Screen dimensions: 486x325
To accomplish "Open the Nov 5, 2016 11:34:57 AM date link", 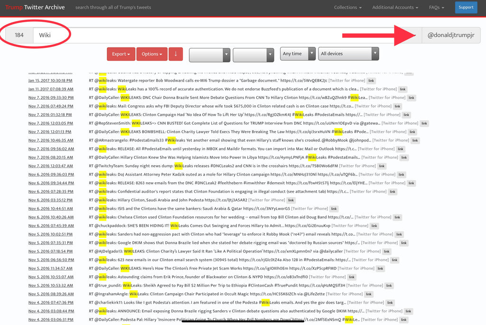I will coord(50,269).
